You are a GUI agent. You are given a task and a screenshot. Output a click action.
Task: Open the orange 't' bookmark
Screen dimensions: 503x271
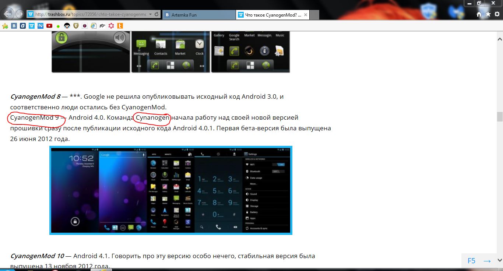point(120,26)
